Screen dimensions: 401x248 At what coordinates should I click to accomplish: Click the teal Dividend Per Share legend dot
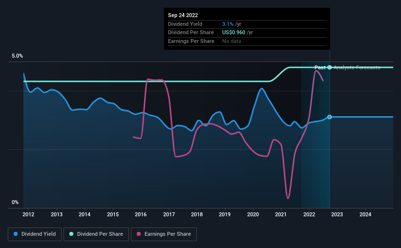tap(71, 234)
